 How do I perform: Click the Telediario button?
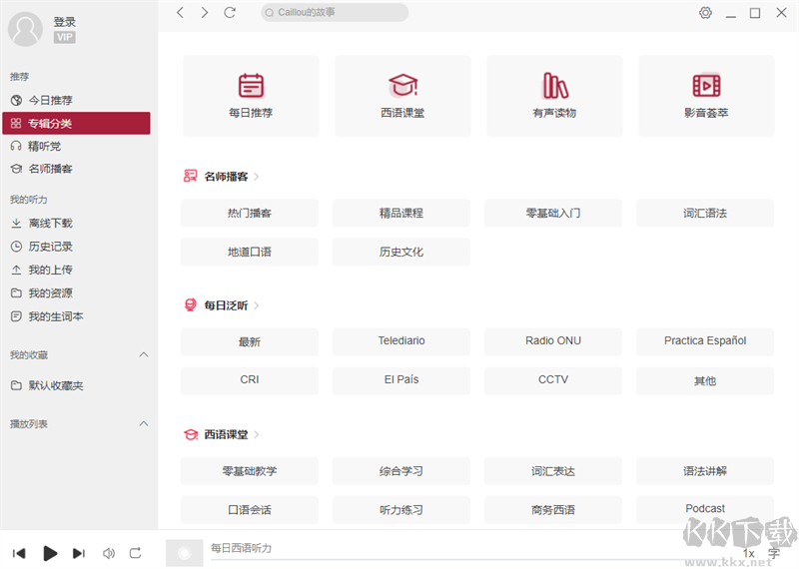[x=401, y=341]
